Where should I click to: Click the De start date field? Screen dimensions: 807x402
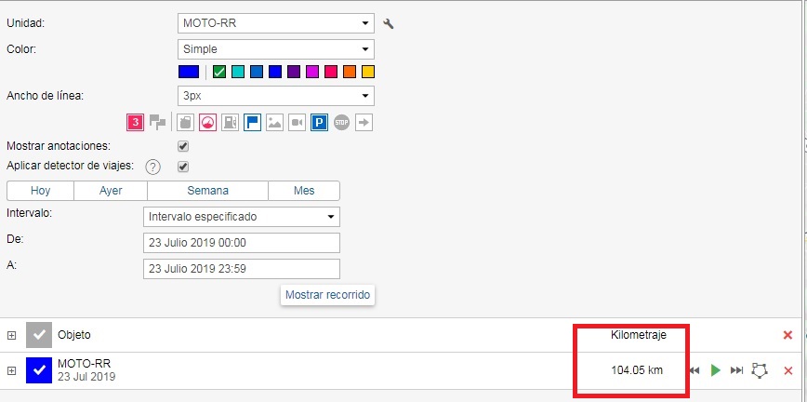[x=241, y=243]
